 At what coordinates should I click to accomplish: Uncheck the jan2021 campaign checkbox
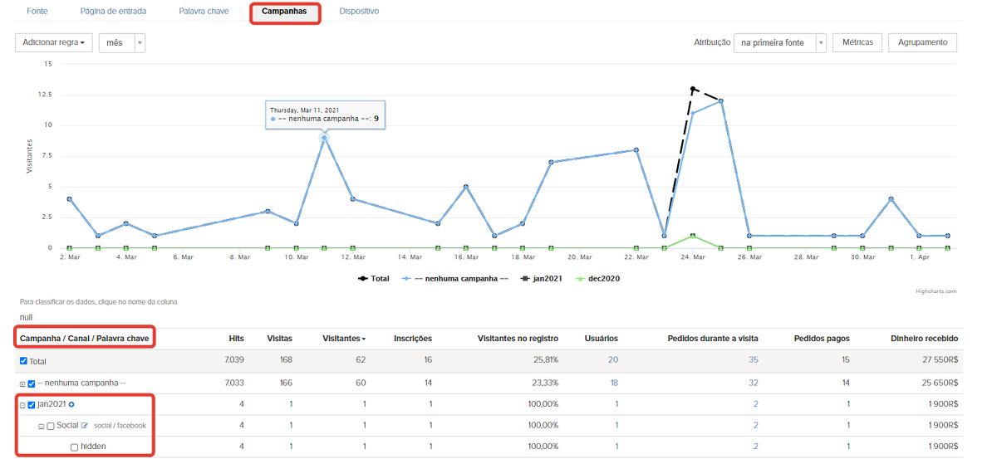click(x=32, y=404)
